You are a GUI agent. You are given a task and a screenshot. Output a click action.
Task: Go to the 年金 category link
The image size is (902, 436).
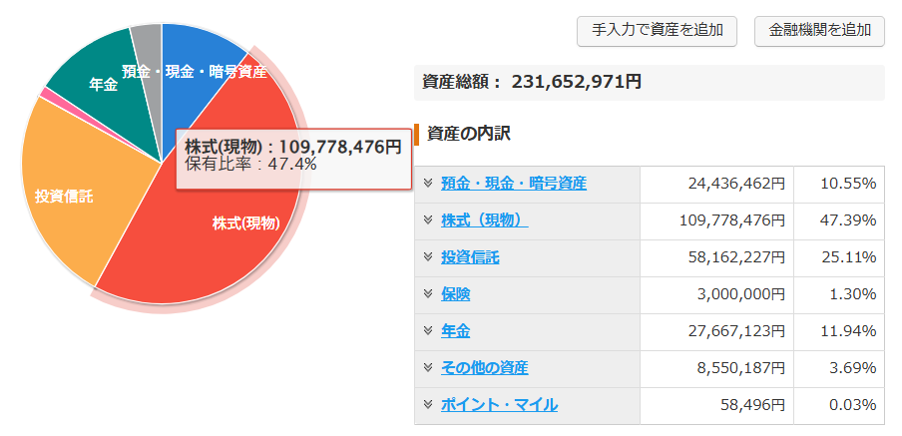[x=455, y=331]
